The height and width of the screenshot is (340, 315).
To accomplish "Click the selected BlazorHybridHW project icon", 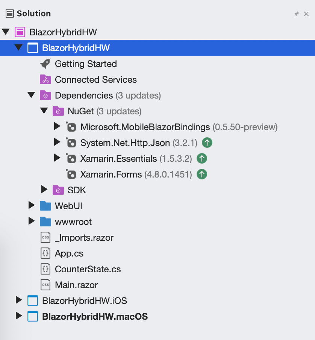I will (x=33, y=48).
